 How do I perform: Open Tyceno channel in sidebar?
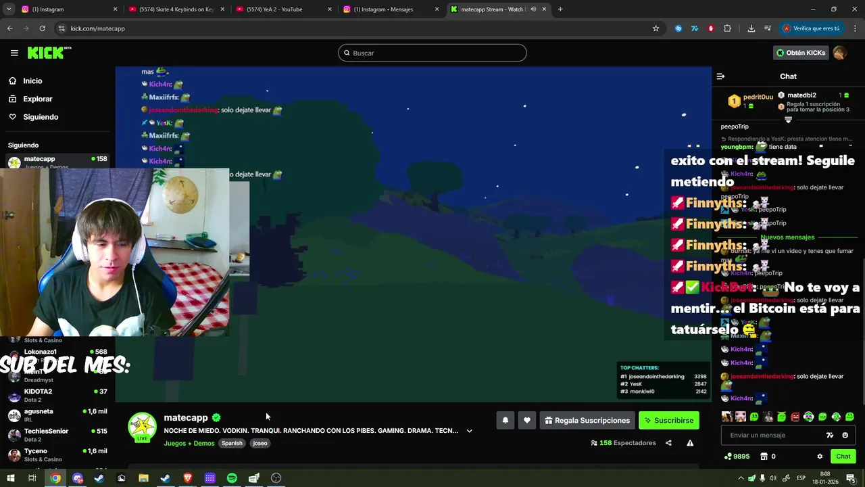coord(57,455)
